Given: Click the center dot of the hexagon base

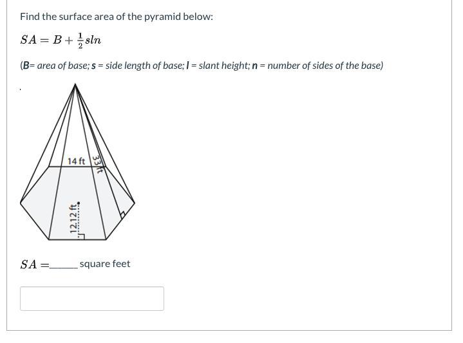Looking at the screenshot, I should (x=79, y=203).
